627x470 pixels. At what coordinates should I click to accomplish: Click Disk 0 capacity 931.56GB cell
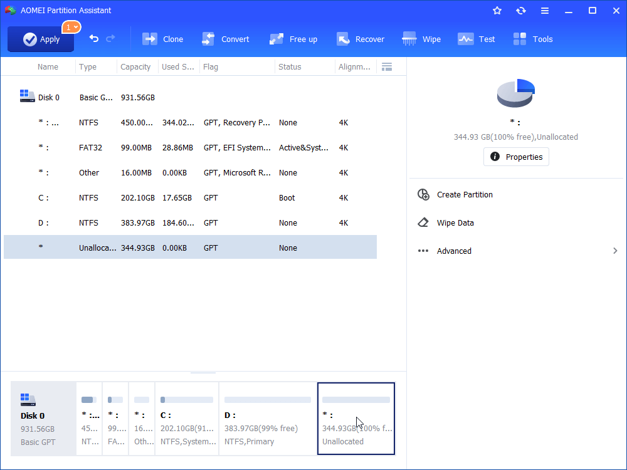pyautogui.click(x=137, y=98)
